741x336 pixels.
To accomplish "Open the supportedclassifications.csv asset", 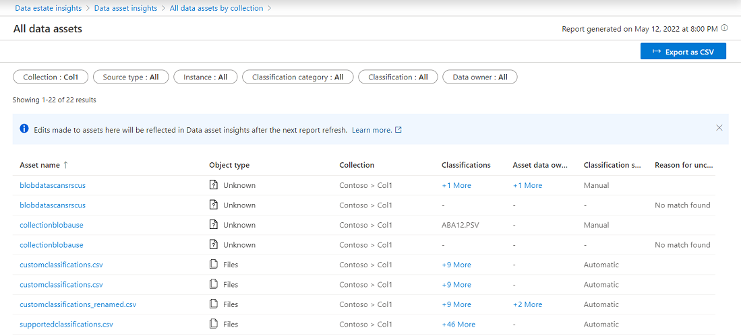I will coord(66,325).
